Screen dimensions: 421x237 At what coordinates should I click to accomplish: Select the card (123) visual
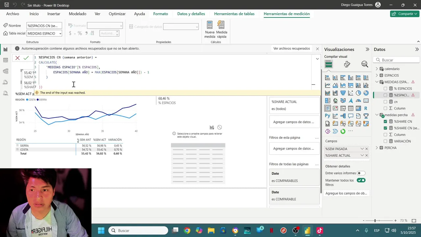366,101
